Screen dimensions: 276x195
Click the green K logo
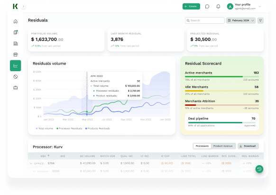pyautogui.click(x=15, y=6)
